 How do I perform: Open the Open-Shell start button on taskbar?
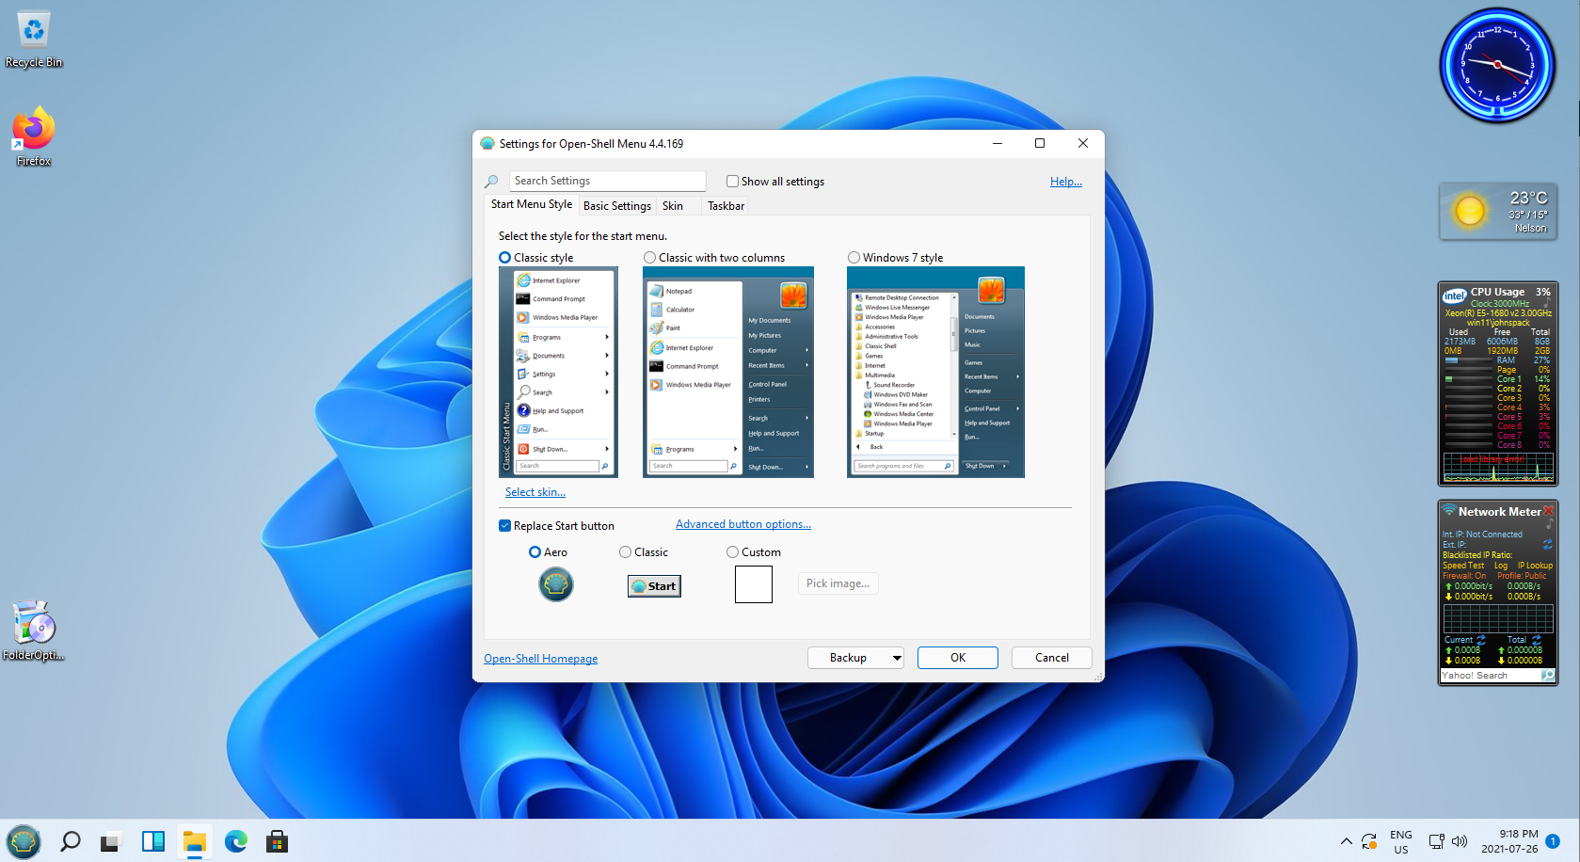coord(24,841)
